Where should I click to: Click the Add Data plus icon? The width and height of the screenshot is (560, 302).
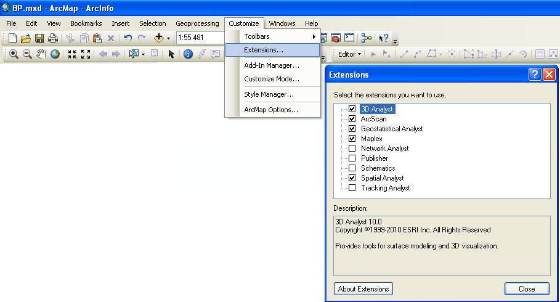158,38
